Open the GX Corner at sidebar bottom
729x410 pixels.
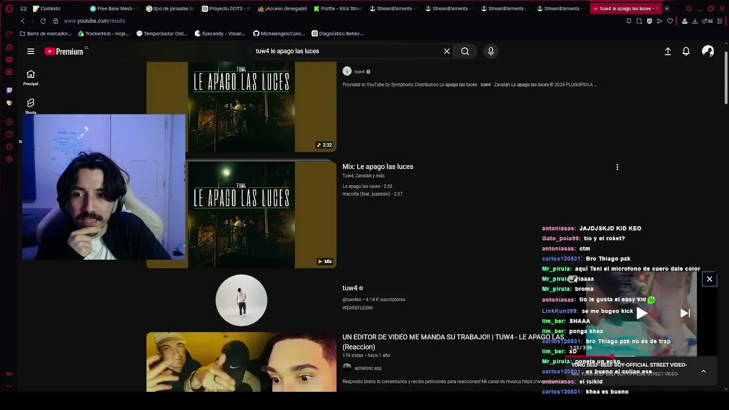pyautogui.click(x=9, y=374)
